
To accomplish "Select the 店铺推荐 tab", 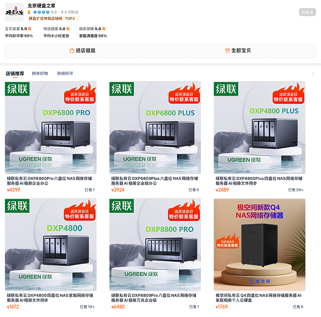I will point(15,74).
